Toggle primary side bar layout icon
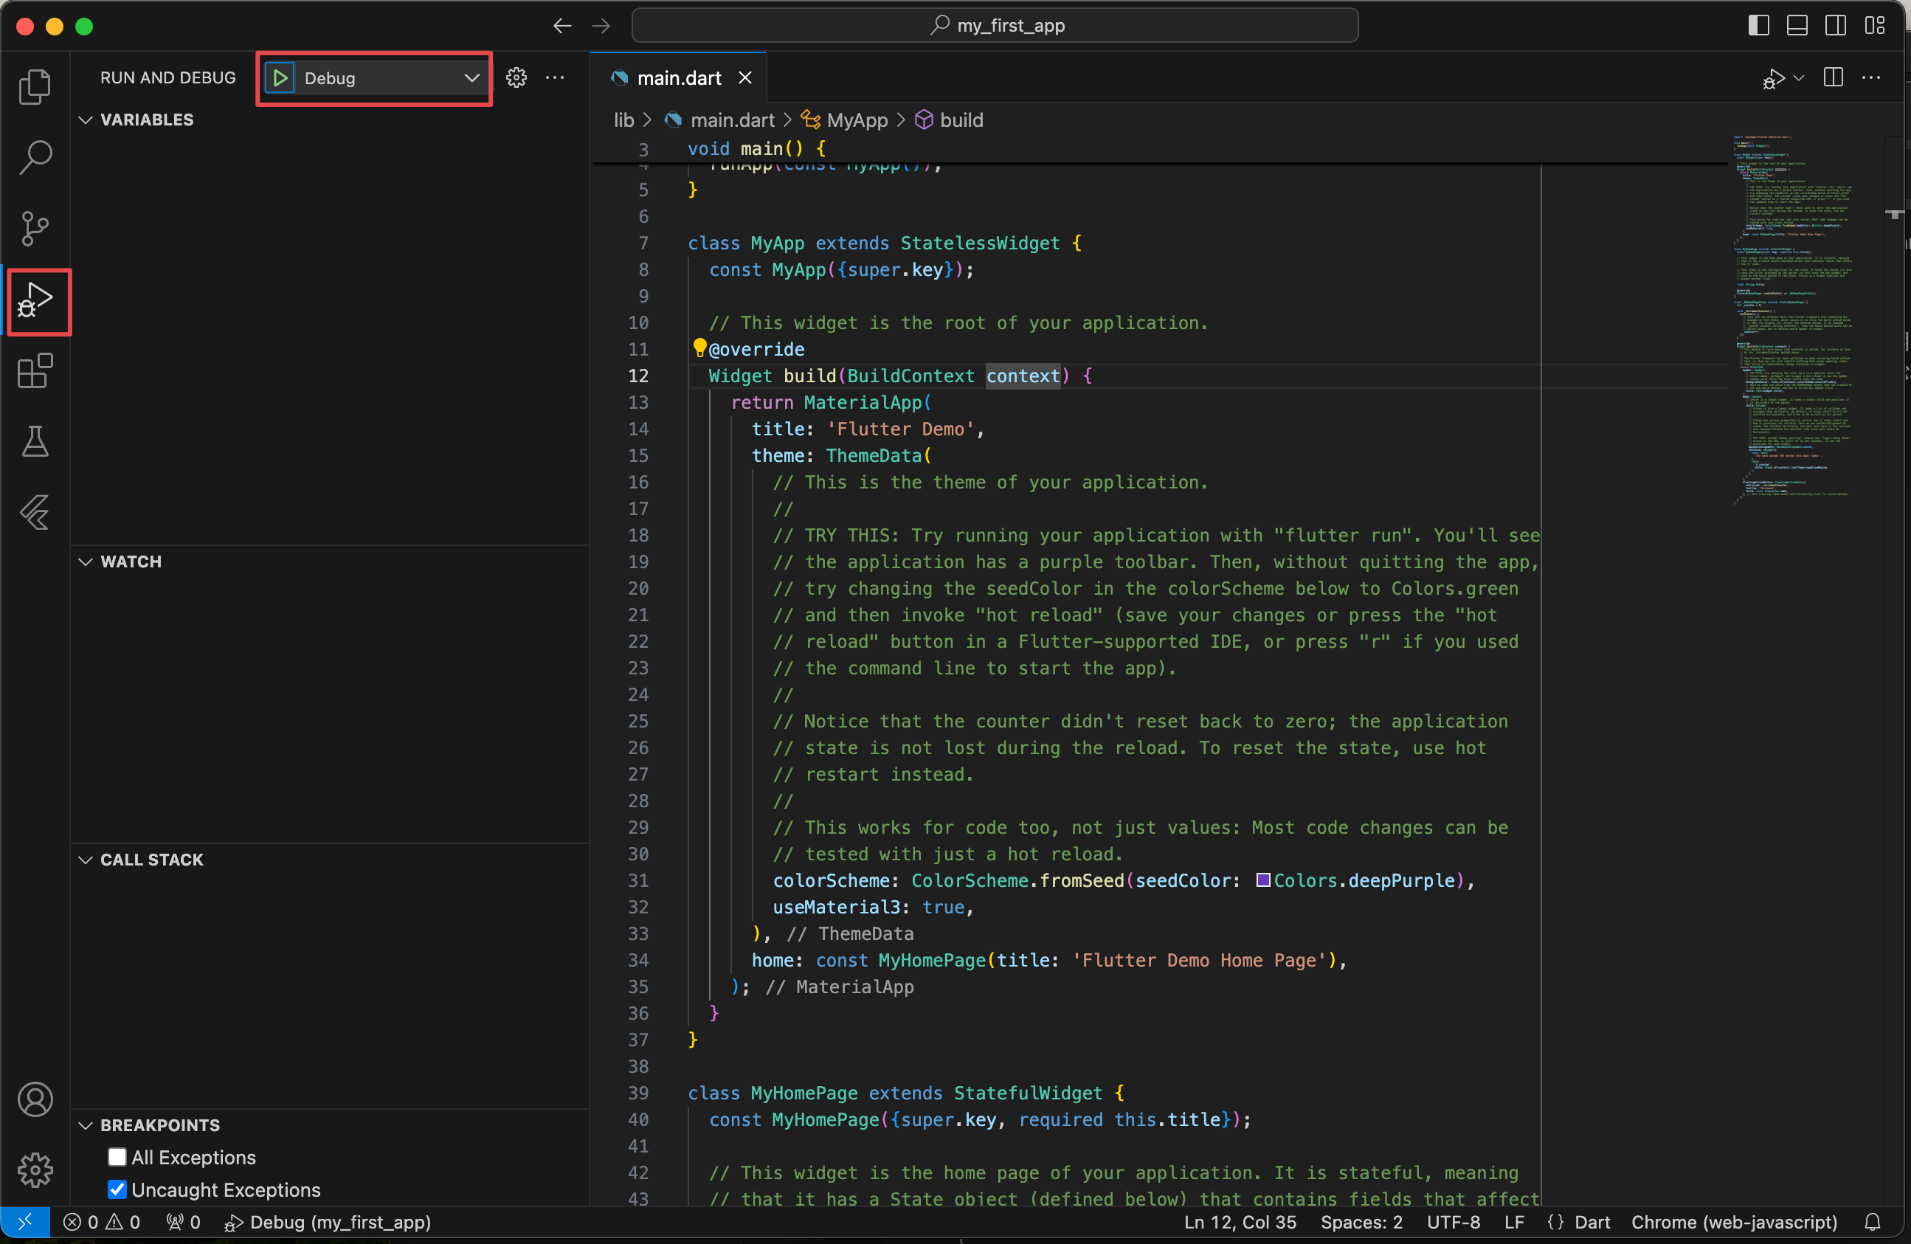This screenshot has height=1244, width=1911. [x=1758, y=26]
